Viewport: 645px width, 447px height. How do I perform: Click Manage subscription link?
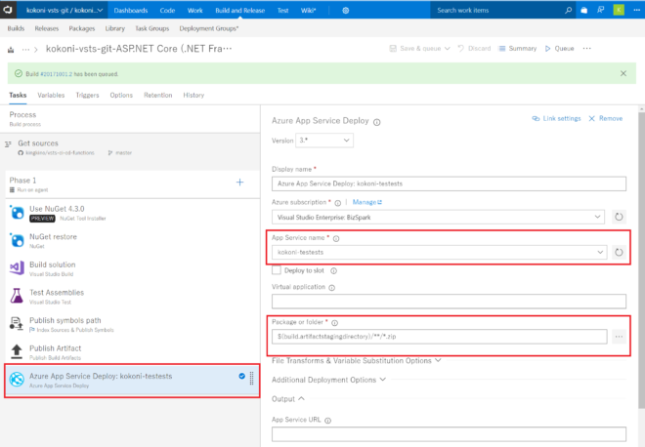(366, 202)
